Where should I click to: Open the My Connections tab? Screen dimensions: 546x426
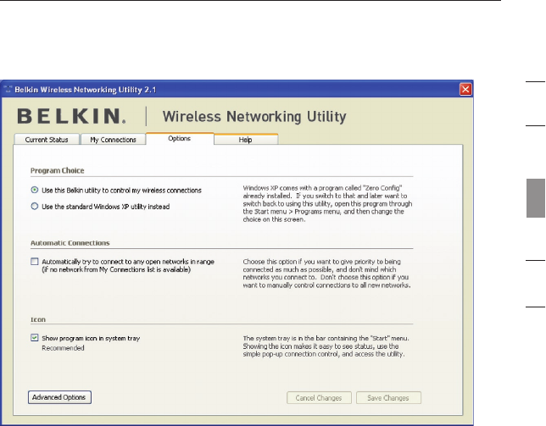tap(113, 140)
